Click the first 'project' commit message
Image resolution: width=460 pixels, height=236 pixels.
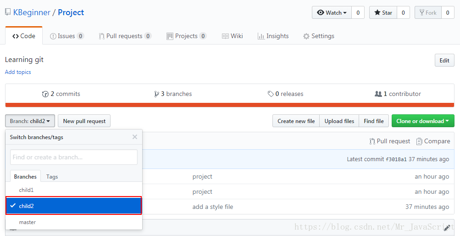pos(202,176)
